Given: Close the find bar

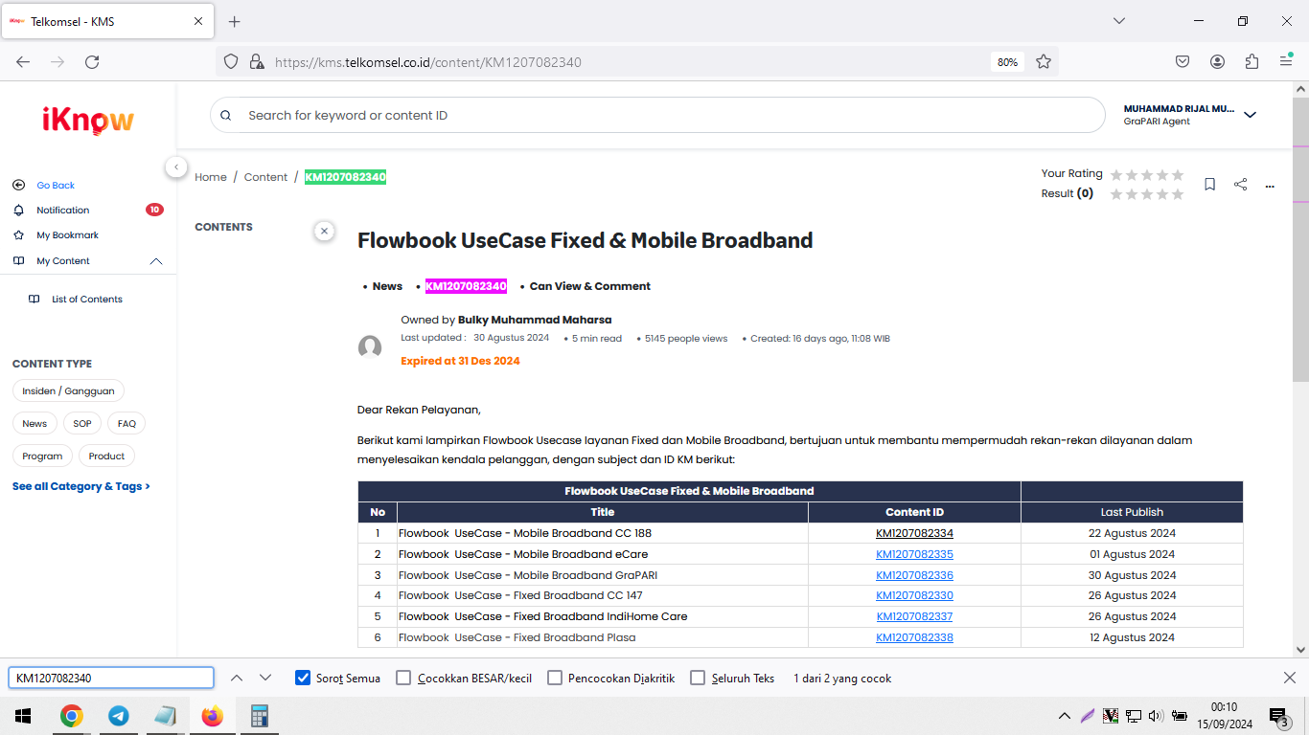Looking at the screenshot, I should coord(1289,678).
